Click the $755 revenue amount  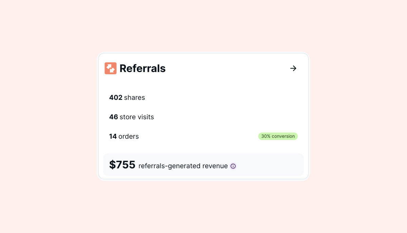(x=122, y=165)
